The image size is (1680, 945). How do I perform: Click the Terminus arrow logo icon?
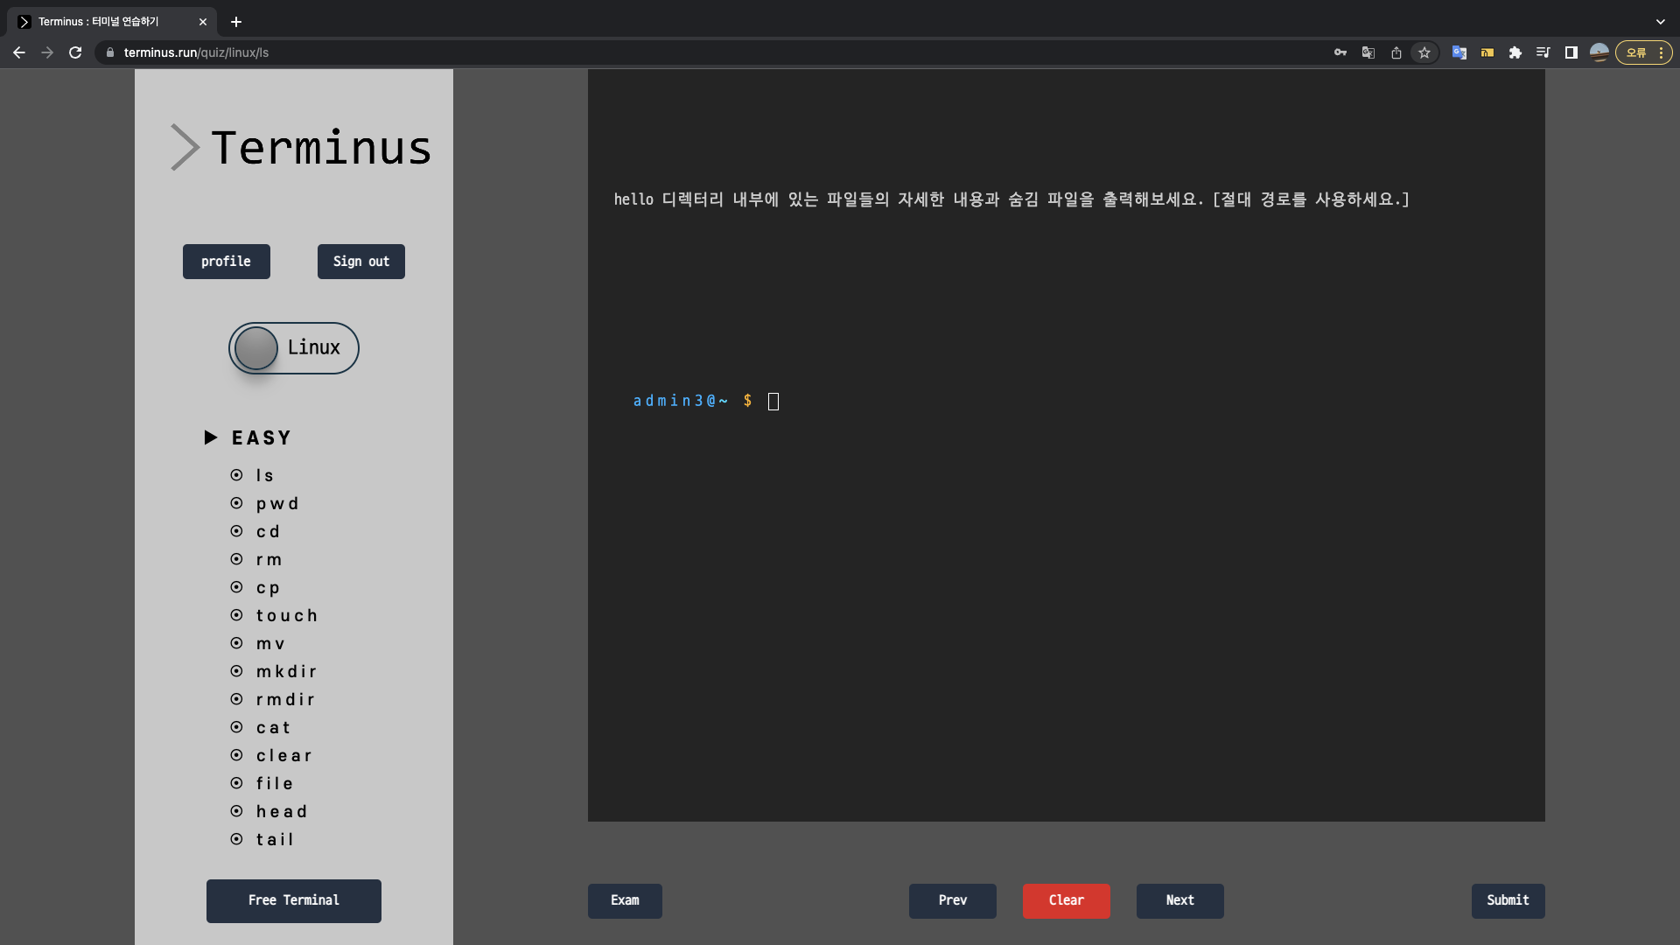pyautogui.click(x=185, y=147)
